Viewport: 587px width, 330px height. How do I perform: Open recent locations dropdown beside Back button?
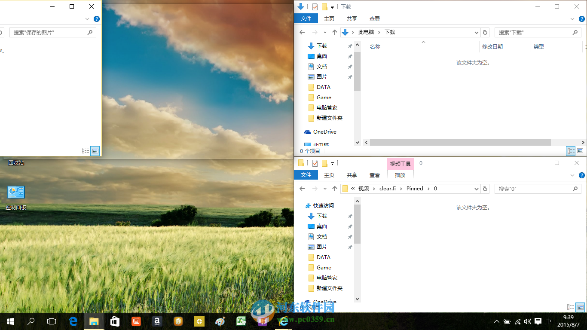click(325, 32)
